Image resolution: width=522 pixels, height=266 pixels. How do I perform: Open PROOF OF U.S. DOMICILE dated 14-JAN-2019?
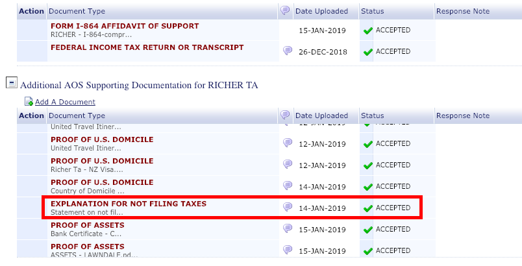pos(102,182)
